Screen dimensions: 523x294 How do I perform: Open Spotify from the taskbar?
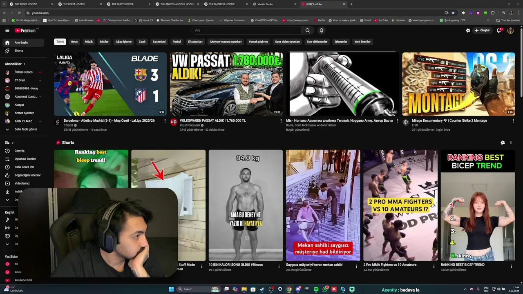[316, 289]
